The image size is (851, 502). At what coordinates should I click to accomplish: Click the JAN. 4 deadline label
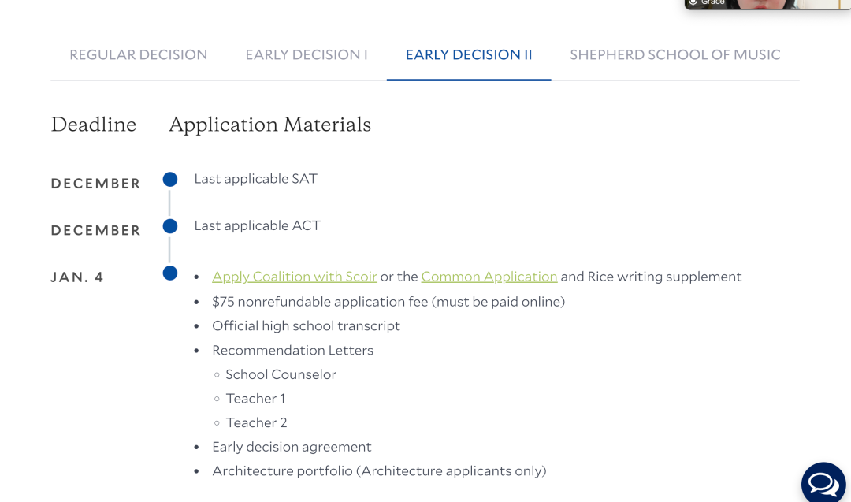pos(77,277)
